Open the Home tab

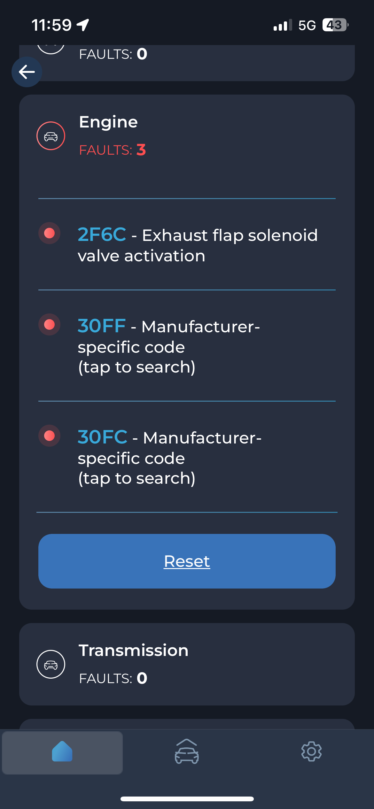(x=62, y=752)
